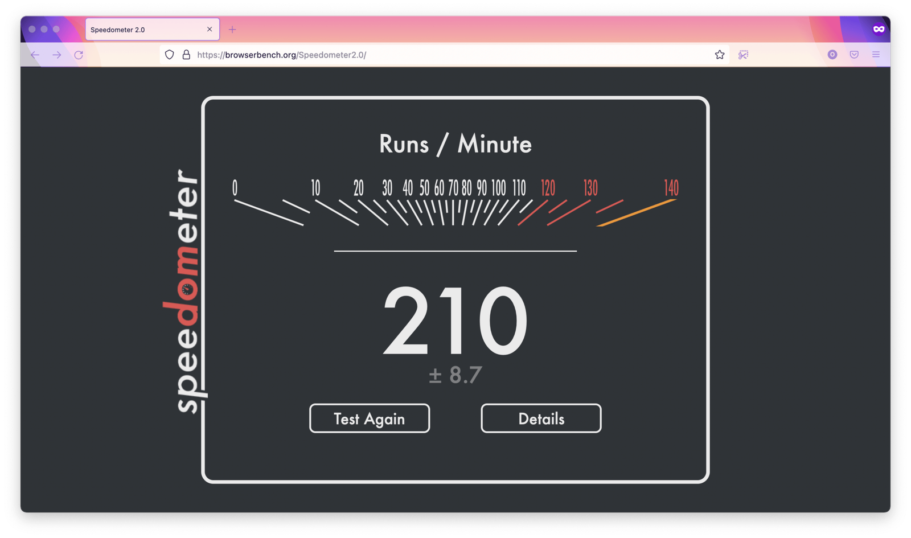Click the Test Again button
Image resolution: width=911 pixels, height=538 pixels.
369,418
